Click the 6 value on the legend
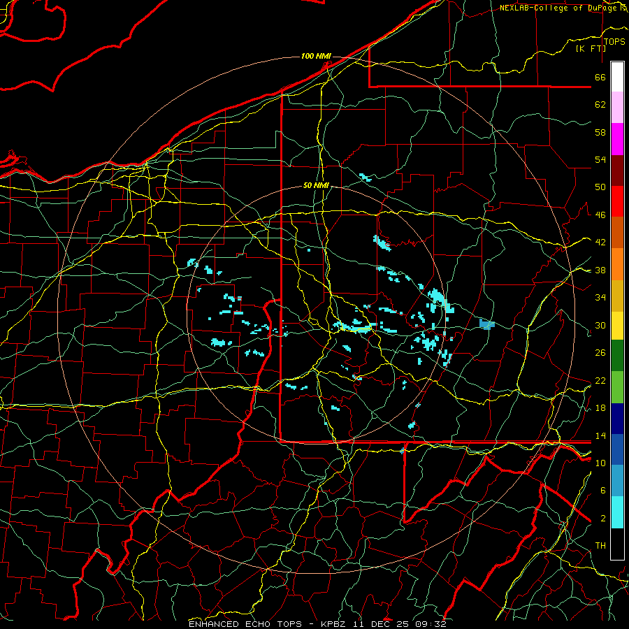The height and width of the screenshot is (629, 629). pos(602,491)
